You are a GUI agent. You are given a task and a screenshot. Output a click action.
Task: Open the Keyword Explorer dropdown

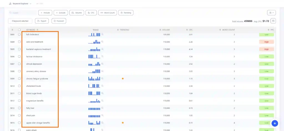(20, 4)
